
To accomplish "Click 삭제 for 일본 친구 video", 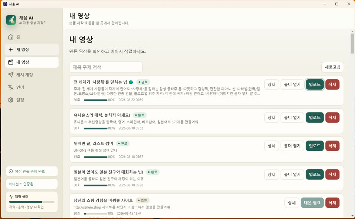I will [332, 174].
